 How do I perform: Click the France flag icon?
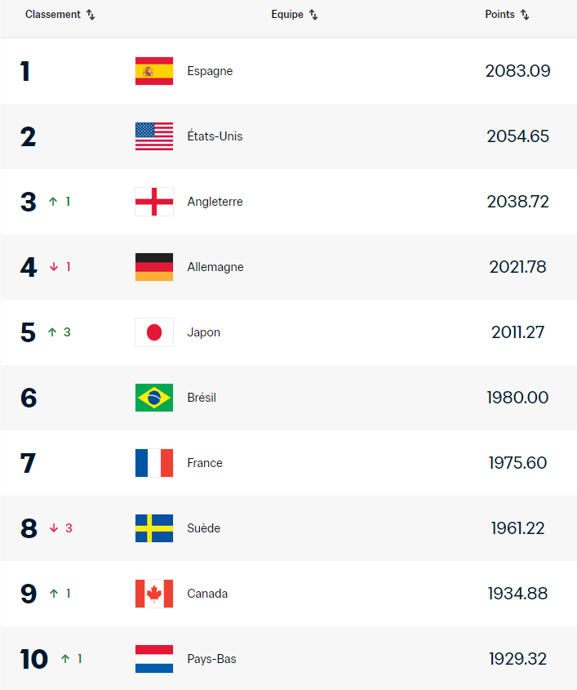pyautogui.click(x=153, y=463)
